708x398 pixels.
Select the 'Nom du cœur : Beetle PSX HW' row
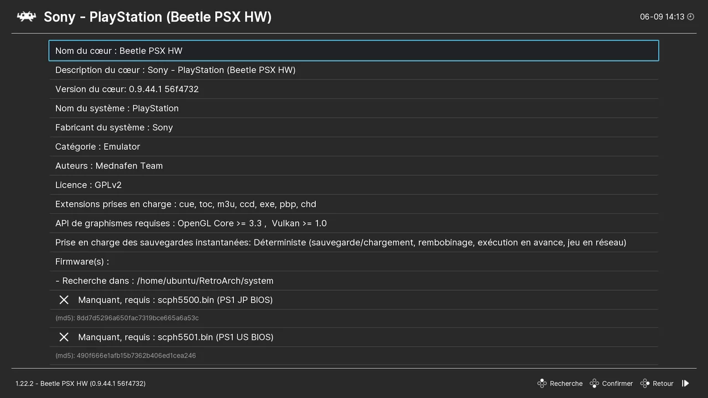tap(354, 50)
